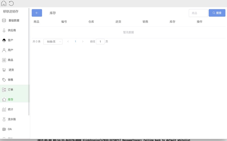Click the 库存 table column header
This screenshot has height=141, width=227.
(x=173, y=22)
